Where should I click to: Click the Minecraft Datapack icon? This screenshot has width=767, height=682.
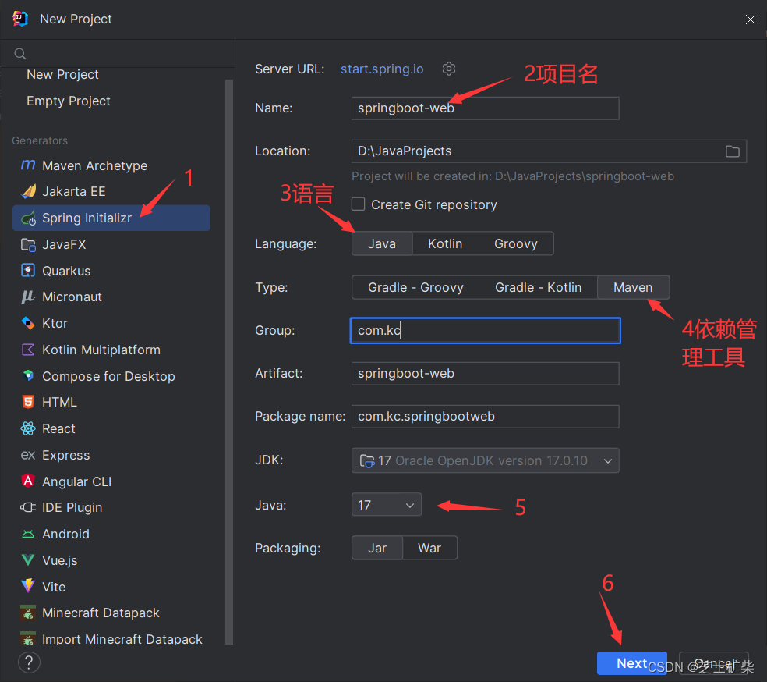[28, 613]
